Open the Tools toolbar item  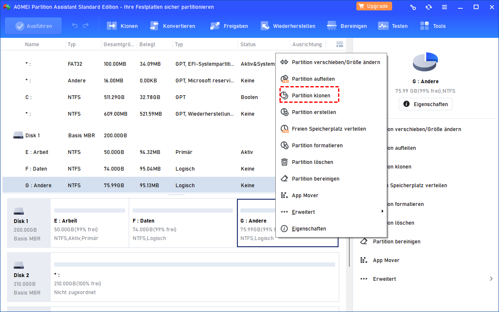(x=432, y=26)
